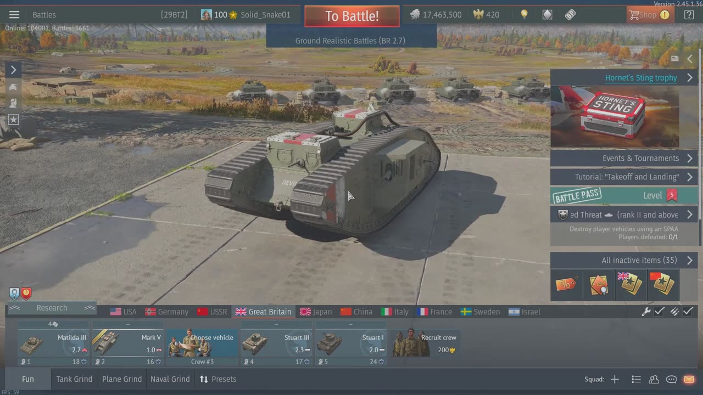The image size is (703, 395).
Task: Expand the left sidebar arrow panel
Action: [14, 70]
